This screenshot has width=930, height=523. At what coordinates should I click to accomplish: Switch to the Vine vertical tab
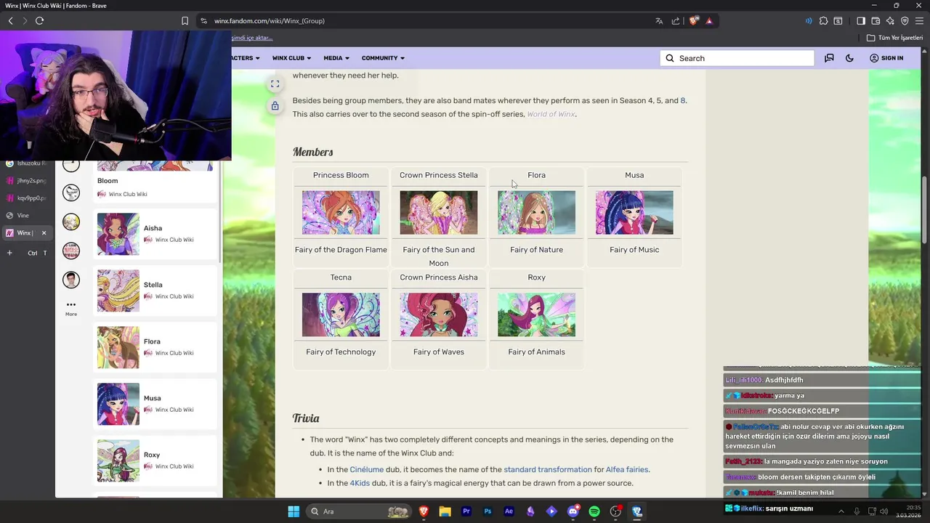click(26, 216)
